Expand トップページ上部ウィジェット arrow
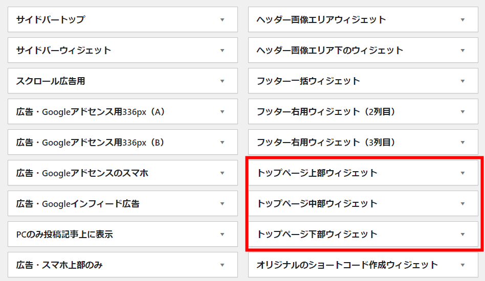Image resolution: width=485 pixels, height=281 pixels. click(462, 173)
